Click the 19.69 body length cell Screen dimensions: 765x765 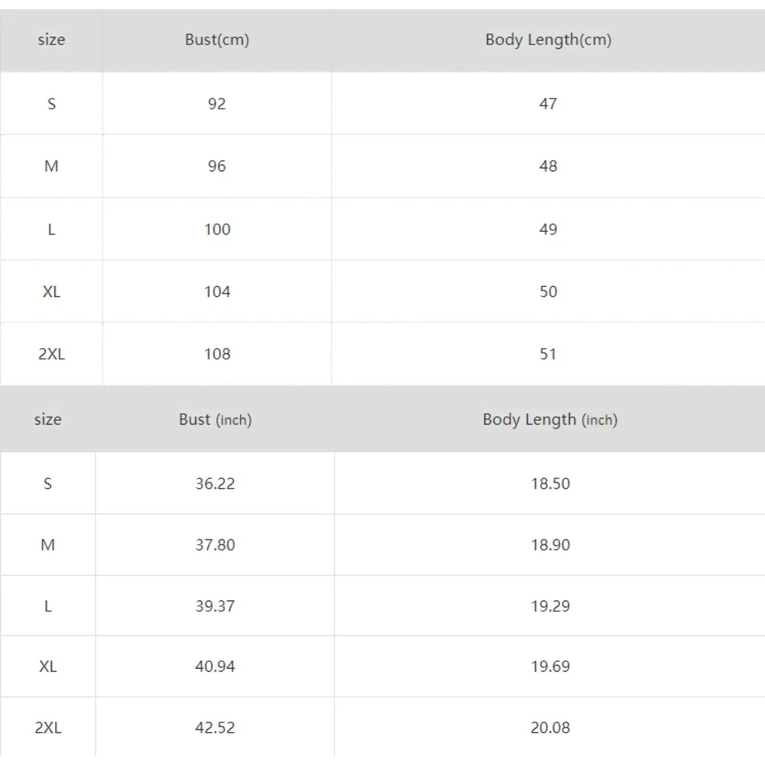(x=550, y=666)
